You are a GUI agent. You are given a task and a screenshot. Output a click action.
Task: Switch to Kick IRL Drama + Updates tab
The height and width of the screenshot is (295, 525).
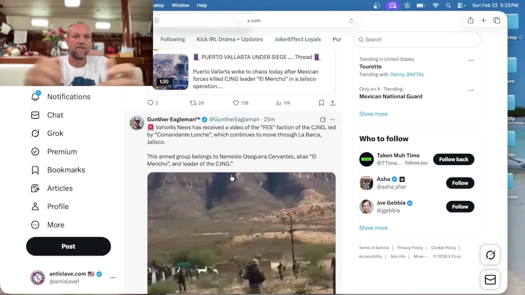coord(230,39)
